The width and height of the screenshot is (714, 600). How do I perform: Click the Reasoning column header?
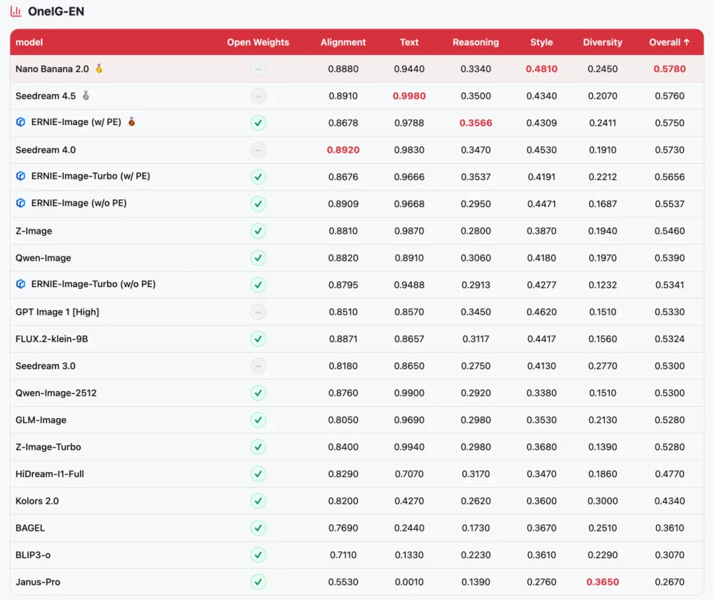pos(475,42)
